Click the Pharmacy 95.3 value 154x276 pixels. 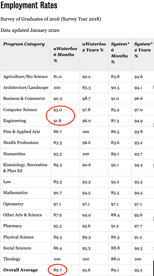coord(58,226)
